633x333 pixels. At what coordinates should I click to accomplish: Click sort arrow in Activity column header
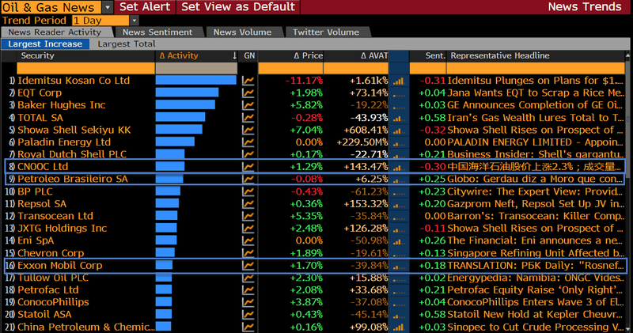pyautogui.click(x=234, y=55)
